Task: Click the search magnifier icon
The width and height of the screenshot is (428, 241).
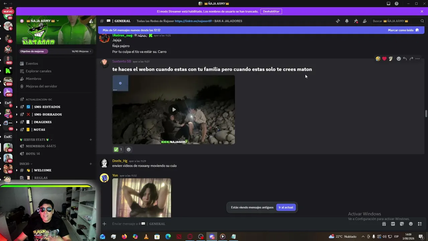Action: pyautogui.click(x=422, y=21)
